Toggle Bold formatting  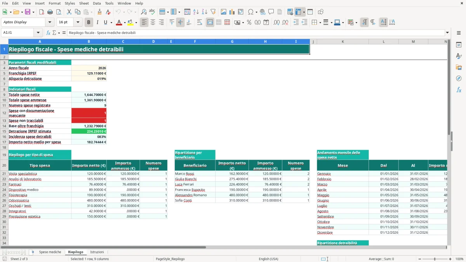click(x=89, y=23)
